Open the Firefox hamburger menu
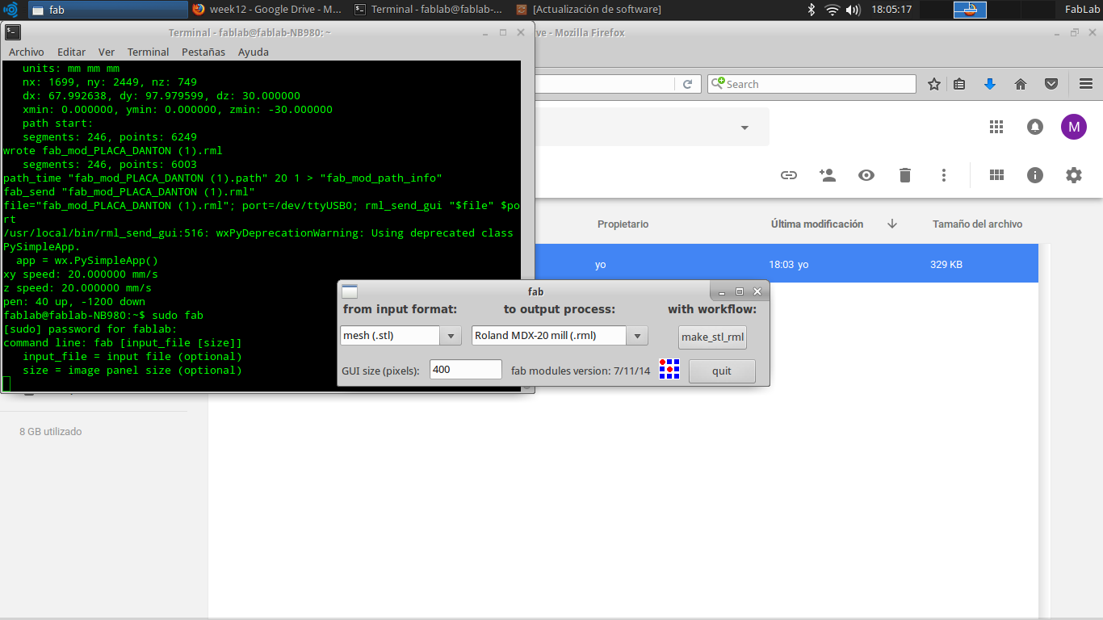 click(x=1086, y=84)
